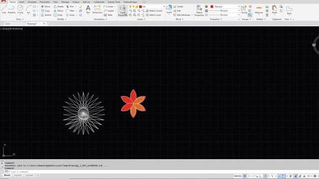Expand the Modify panel
Screen dimensions: 319x179
[62, 19]
